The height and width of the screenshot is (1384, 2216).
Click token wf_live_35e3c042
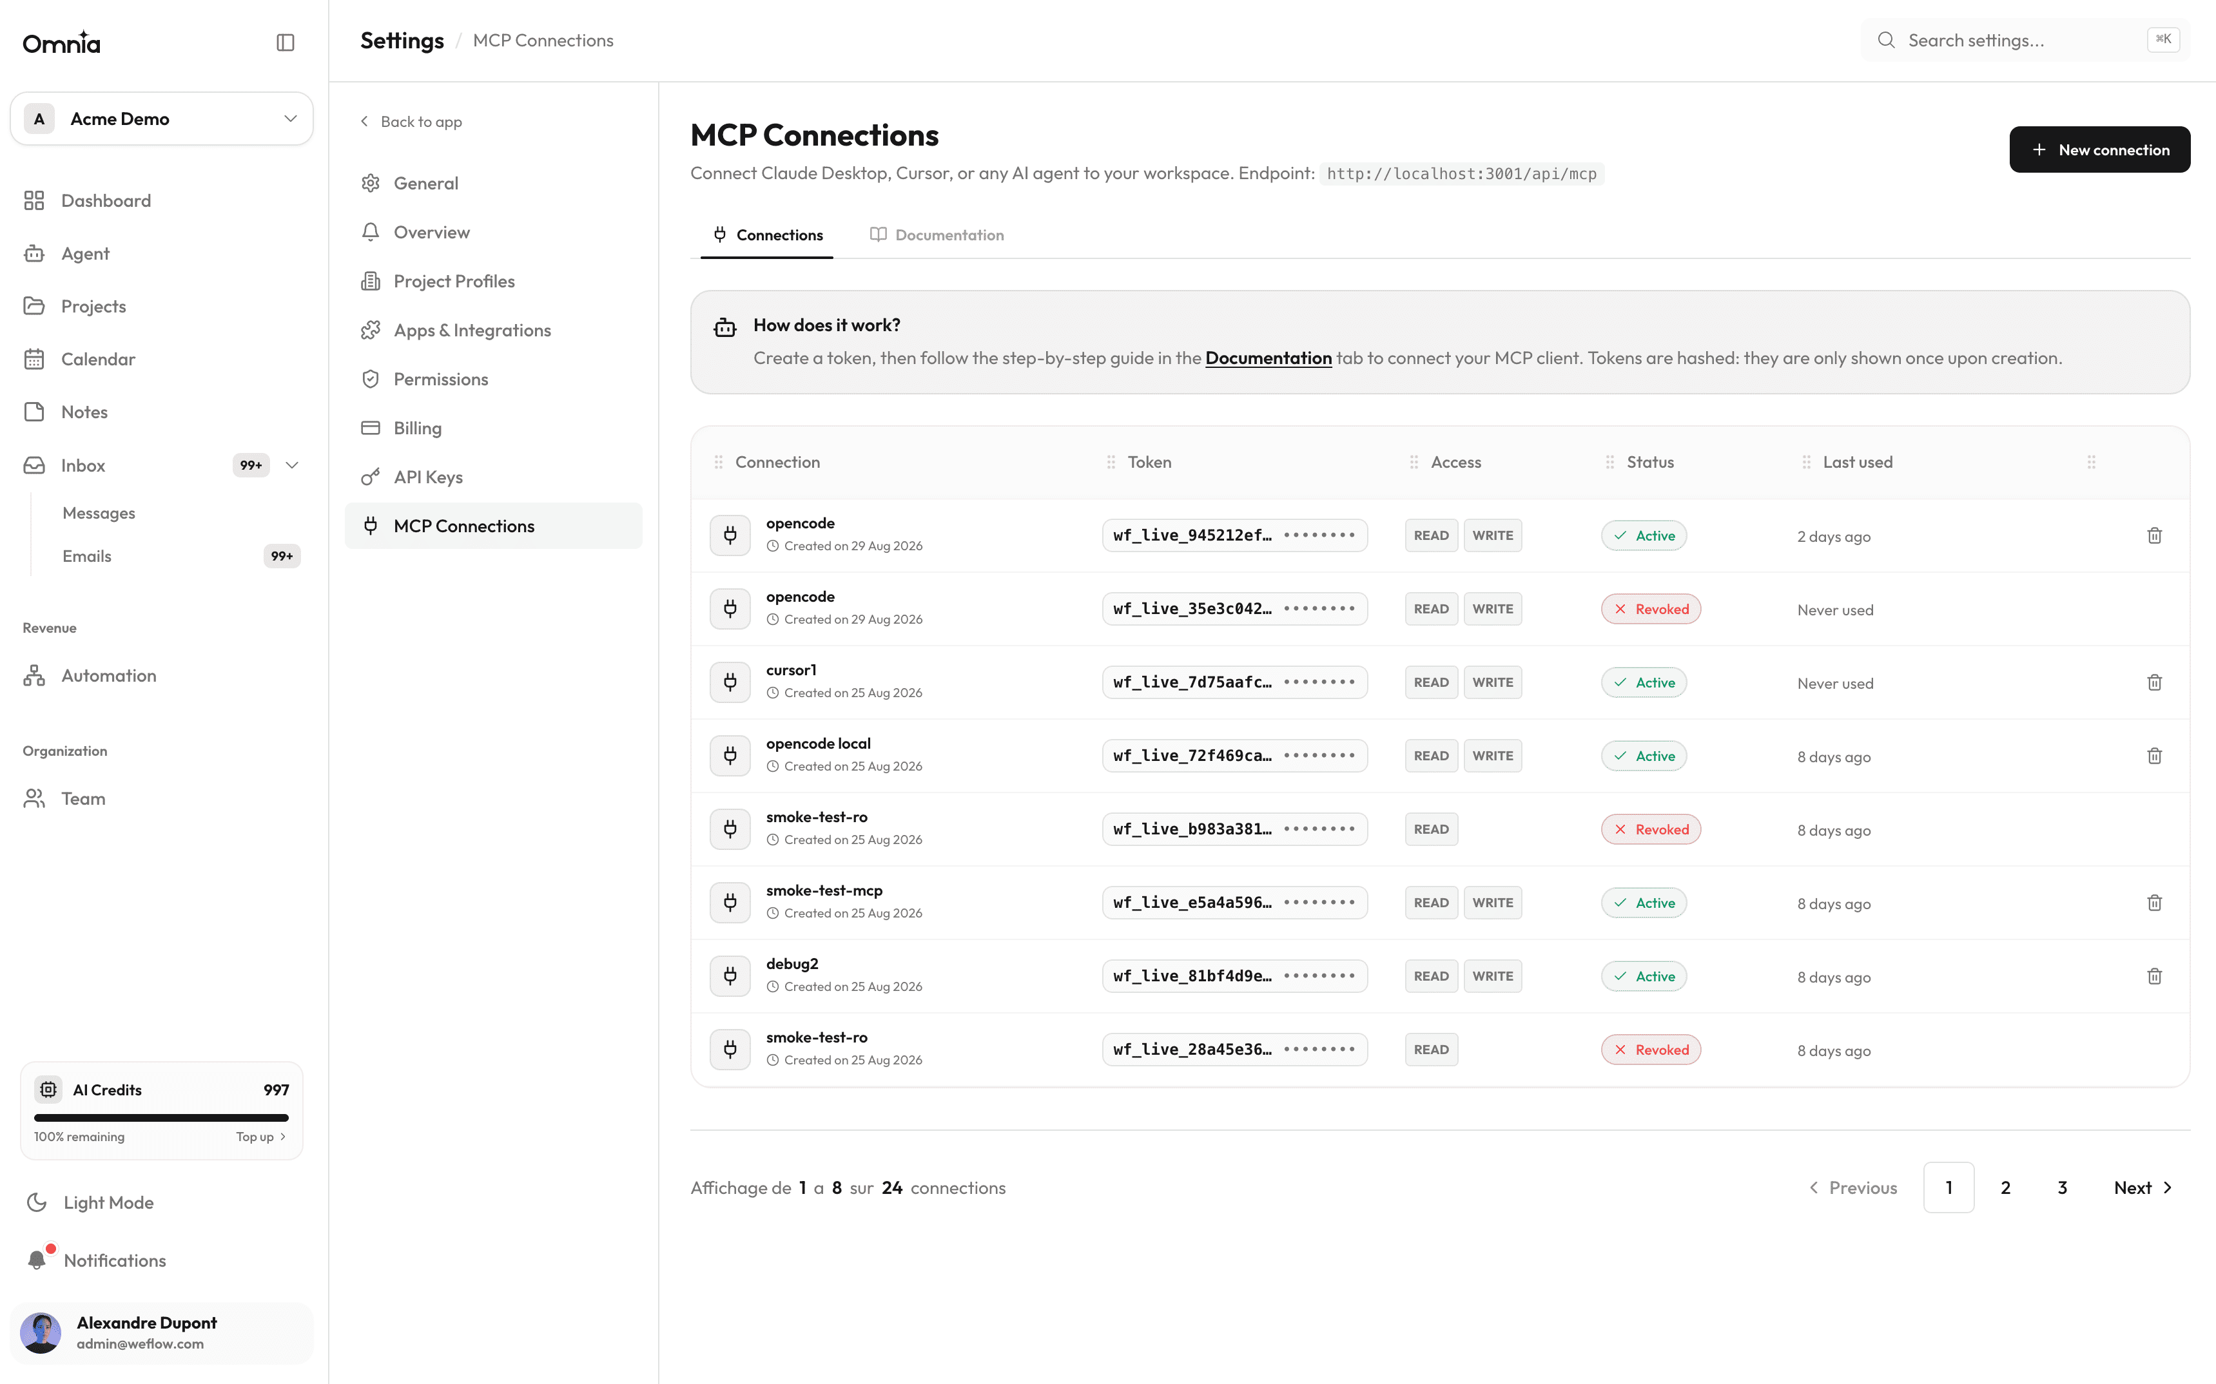point(1234,609)
